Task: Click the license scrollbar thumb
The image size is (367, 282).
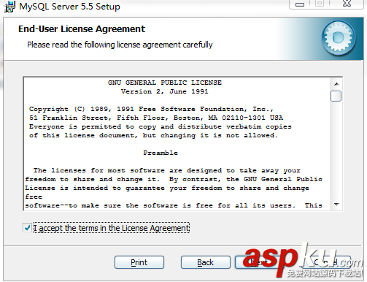Action: click(336, 96)
